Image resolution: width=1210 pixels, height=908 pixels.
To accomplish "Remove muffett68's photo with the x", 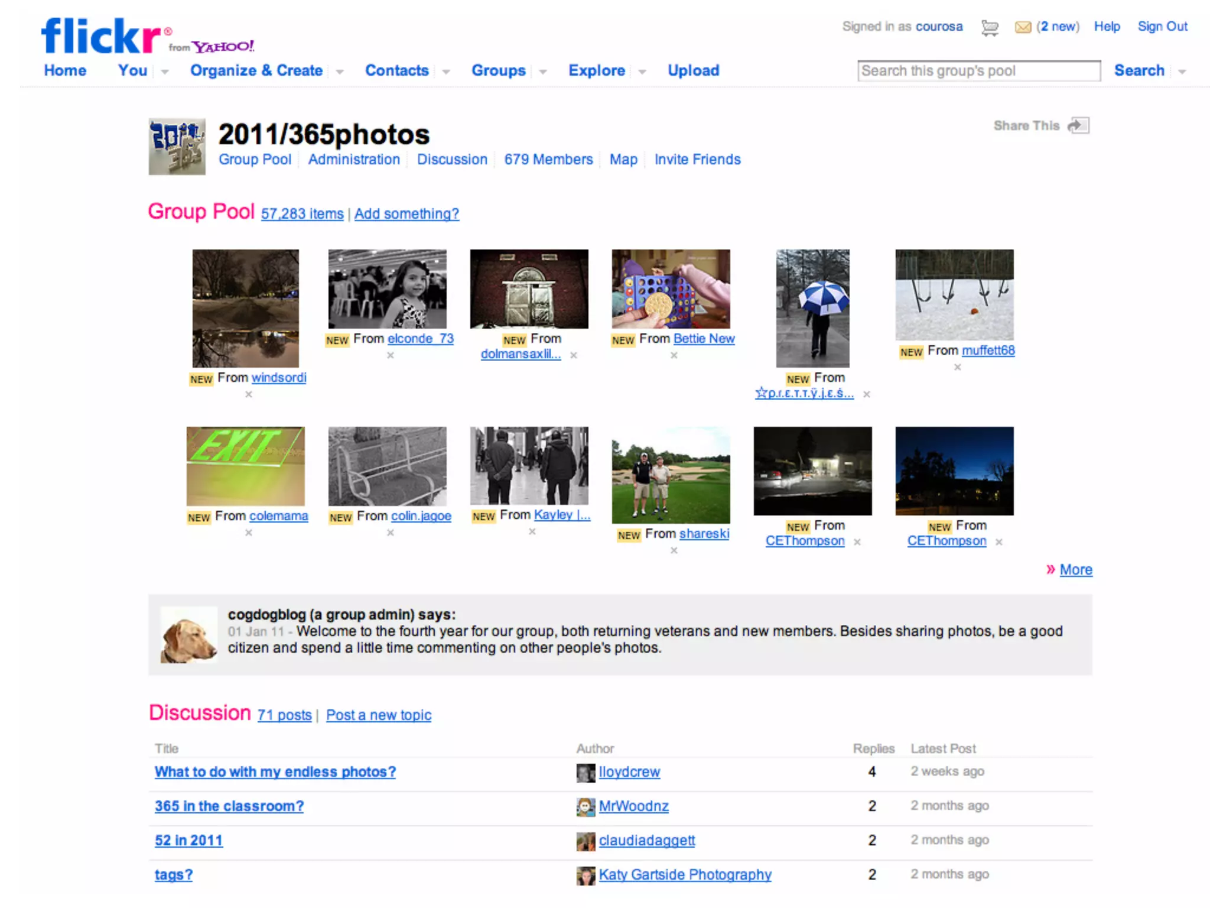I will (x=958, y=367).
